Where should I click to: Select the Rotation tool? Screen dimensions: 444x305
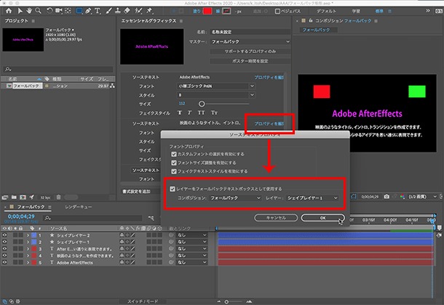tap(49, 11)
